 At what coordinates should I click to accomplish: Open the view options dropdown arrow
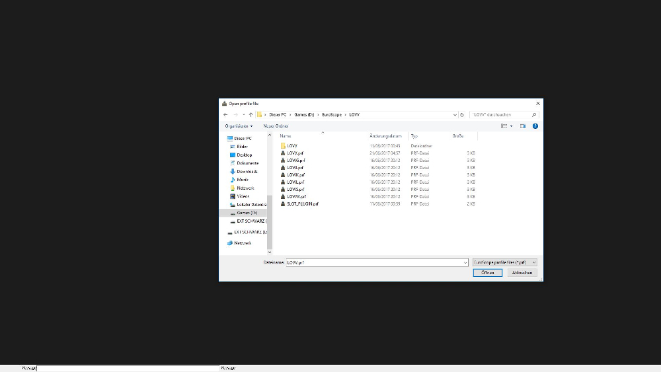pyautogui.click(x=511, y=126)
